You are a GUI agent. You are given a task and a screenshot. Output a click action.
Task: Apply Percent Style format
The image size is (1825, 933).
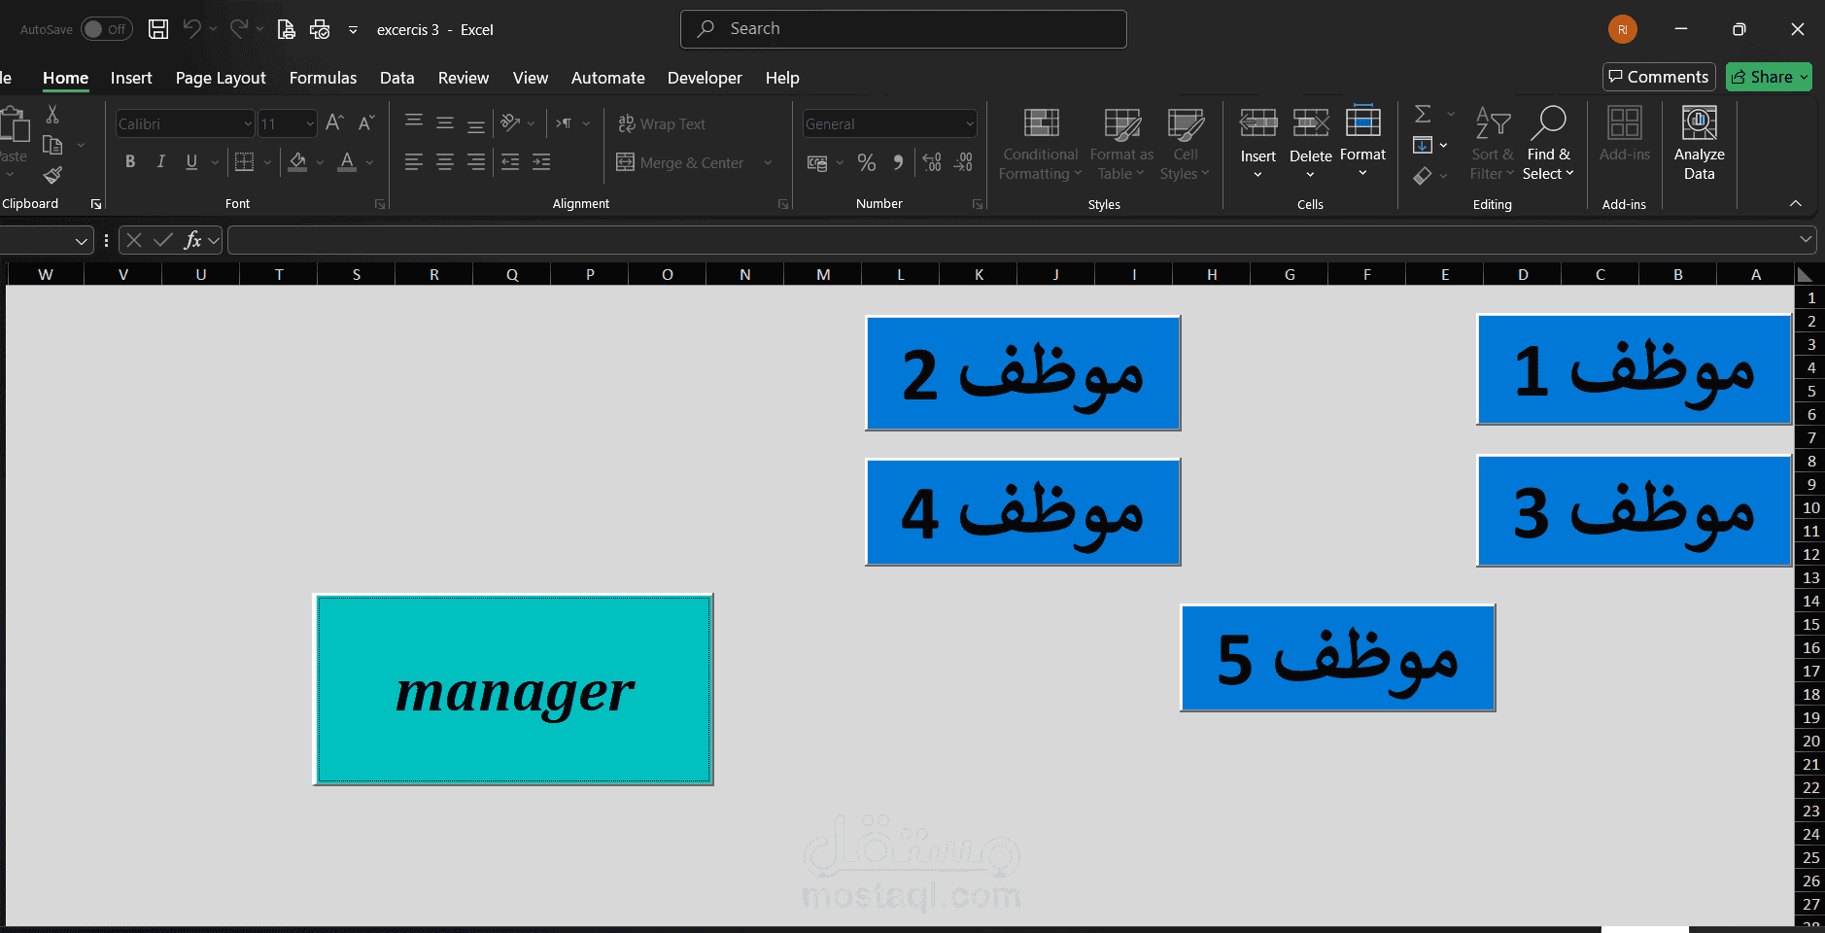point(867,162)
